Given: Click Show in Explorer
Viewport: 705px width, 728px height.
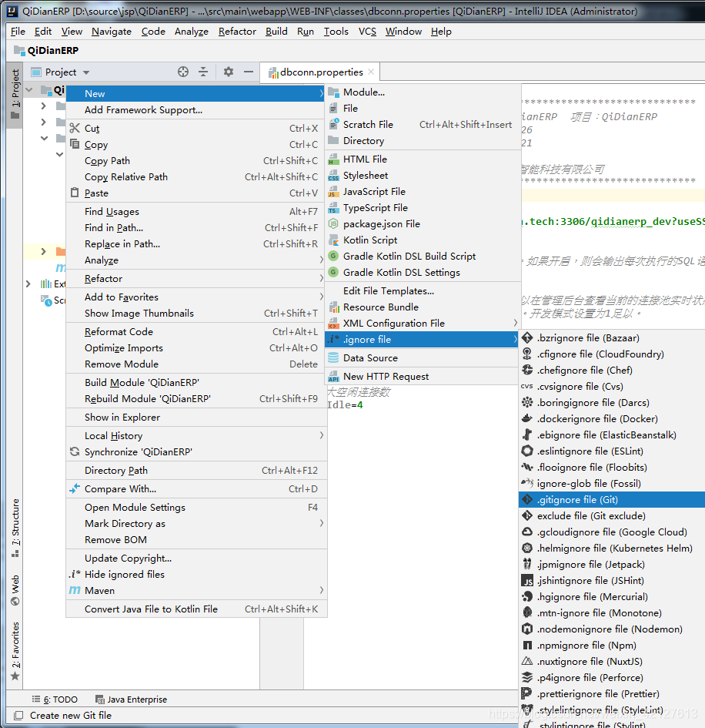Looking at the screenshot, I should (x=195, y=417).
